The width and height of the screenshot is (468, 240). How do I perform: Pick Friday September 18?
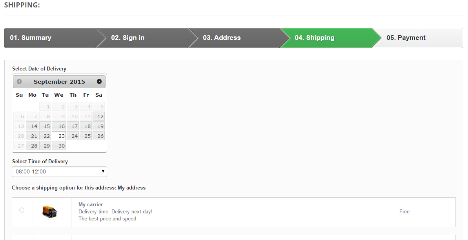click(86, 126)
